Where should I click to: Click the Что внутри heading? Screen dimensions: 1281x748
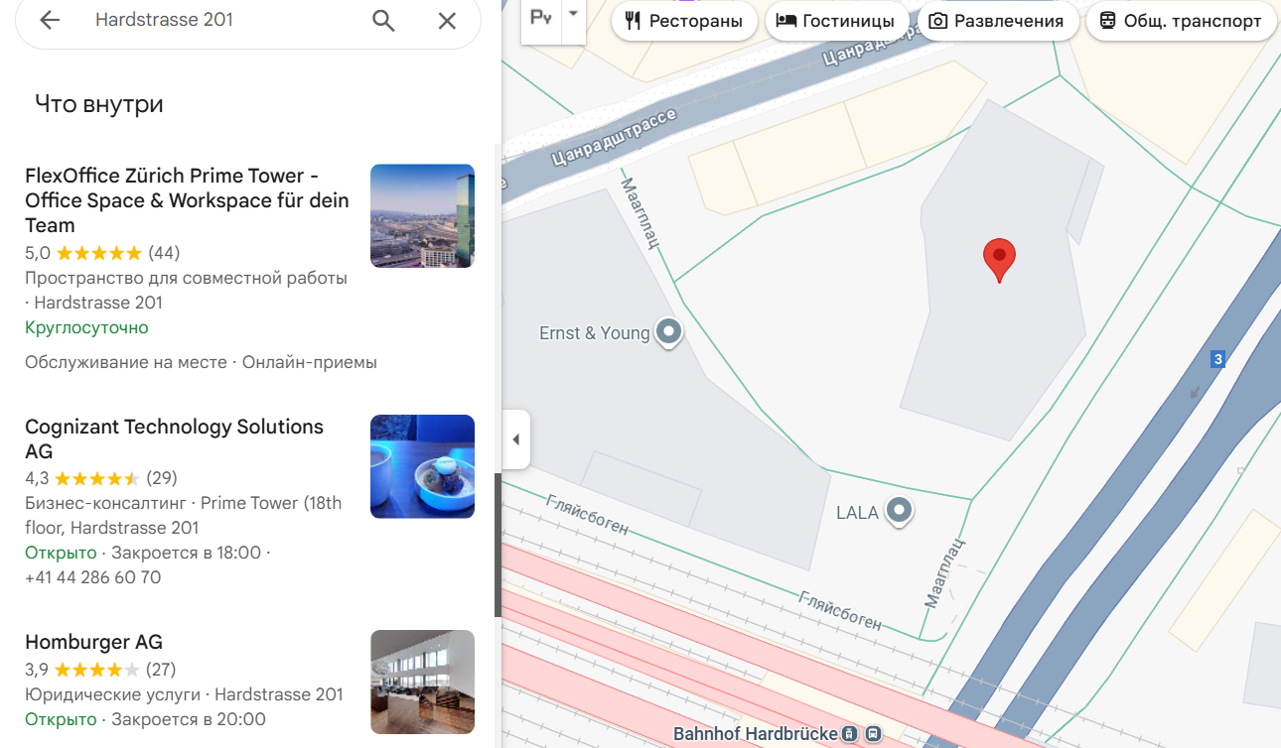click(99, 104)
